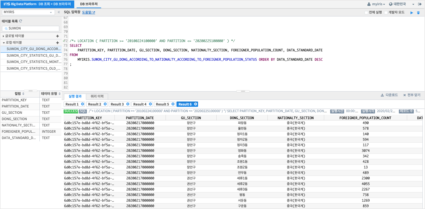Viewport: 425px width, 209px height.
Task: Select the Result 5 tab
Action: [163, 104]
